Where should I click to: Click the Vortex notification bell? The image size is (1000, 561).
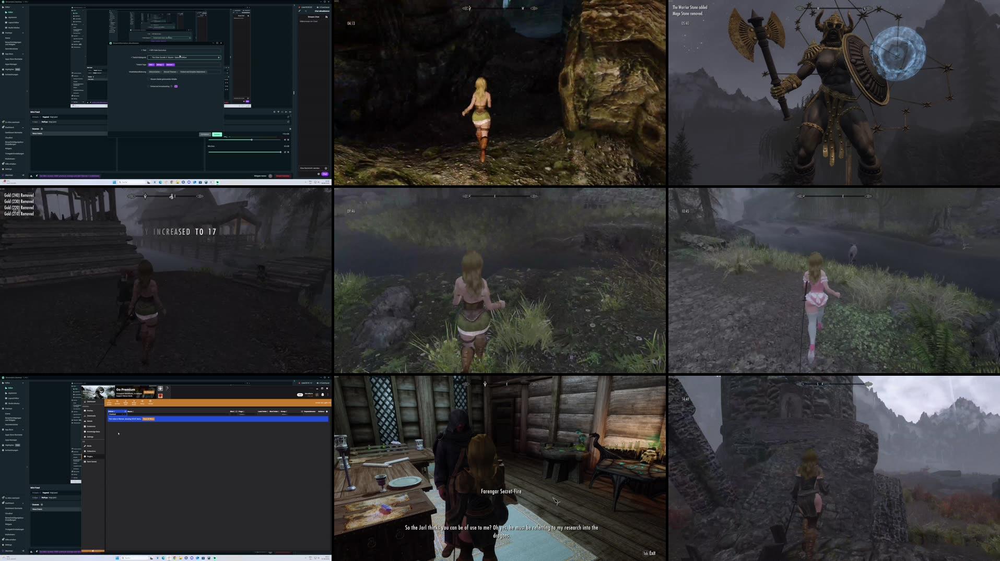click(323, 395)
